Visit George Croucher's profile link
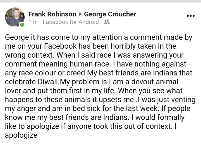This screenshot has width=201, height=145. pos(110,14)
